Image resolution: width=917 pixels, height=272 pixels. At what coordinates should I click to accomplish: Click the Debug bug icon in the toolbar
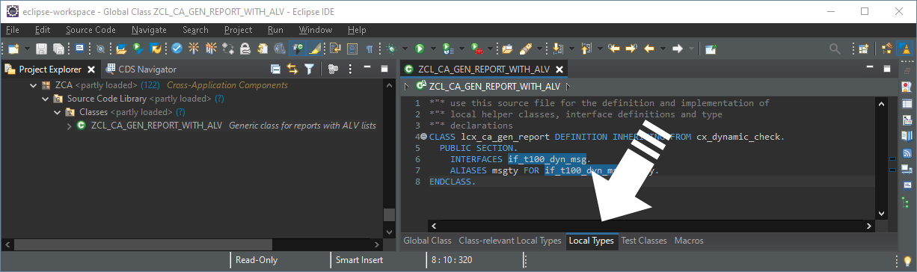pyautogui.click(x=390, y=49)
